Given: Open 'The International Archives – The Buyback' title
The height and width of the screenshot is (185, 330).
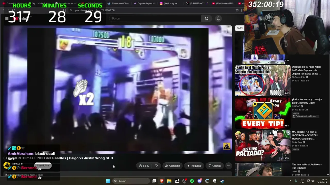Looking at the screenshot, I should (x=307, y=166).
